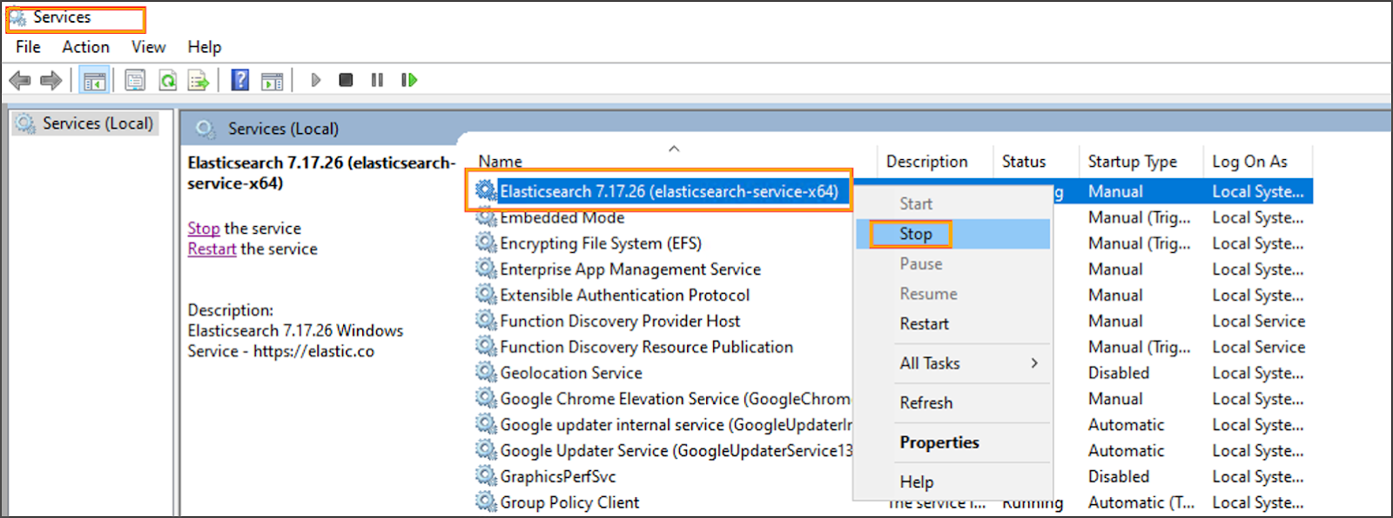Image resolution: width=1393 pixels, height=518 pixels.
Task: Open the View menu in menu bar
Action: pyautogui.click(x=148, y=47)
